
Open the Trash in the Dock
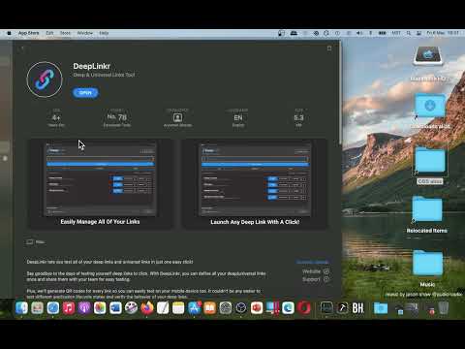coord(444,308)
